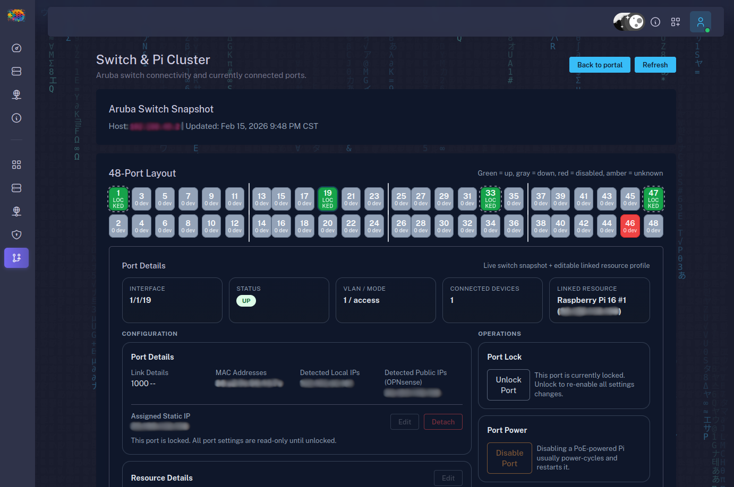Click the colorful brain logo
Viewport: 734px width, 487px height.
click(16, 15)
